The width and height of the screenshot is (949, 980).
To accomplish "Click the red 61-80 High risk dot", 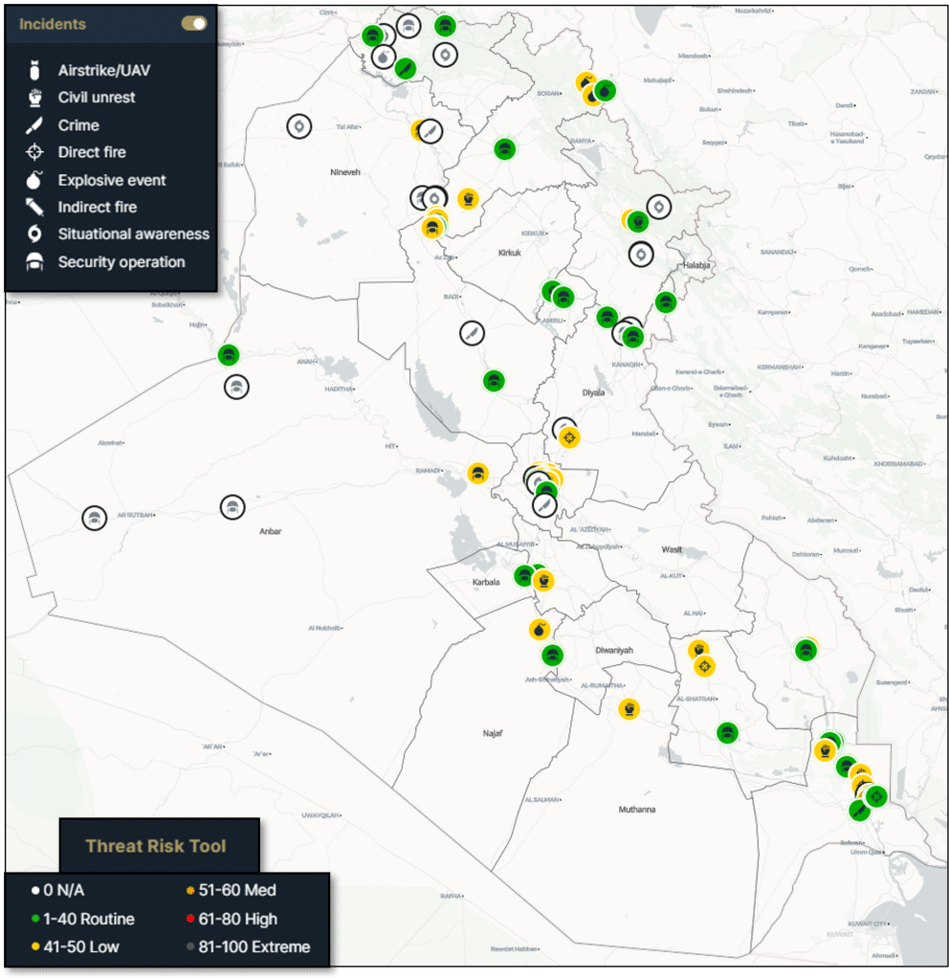I will click(x=190, y=919).
